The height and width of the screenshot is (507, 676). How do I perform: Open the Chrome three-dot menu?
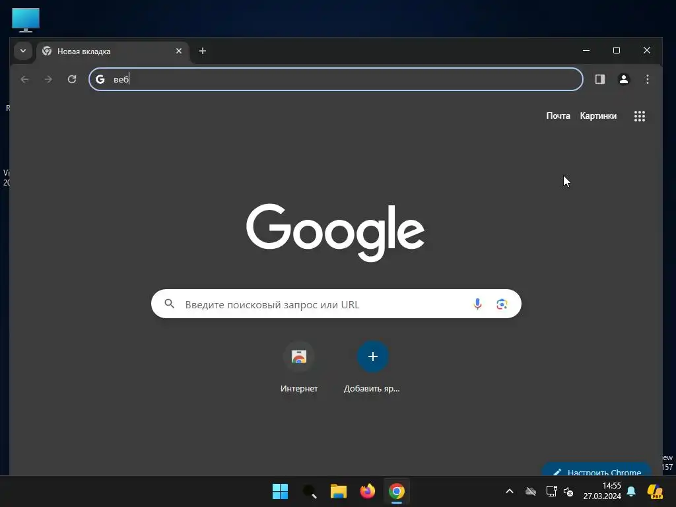tap(648, 79)
